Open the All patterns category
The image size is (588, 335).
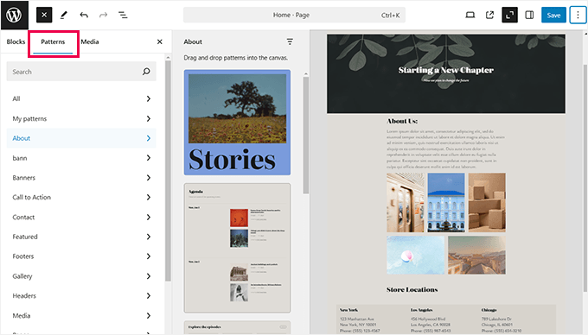click(x=81, y=98)
